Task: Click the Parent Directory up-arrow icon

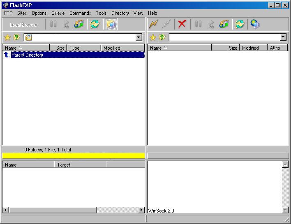Action: click(x=7, y=55)
